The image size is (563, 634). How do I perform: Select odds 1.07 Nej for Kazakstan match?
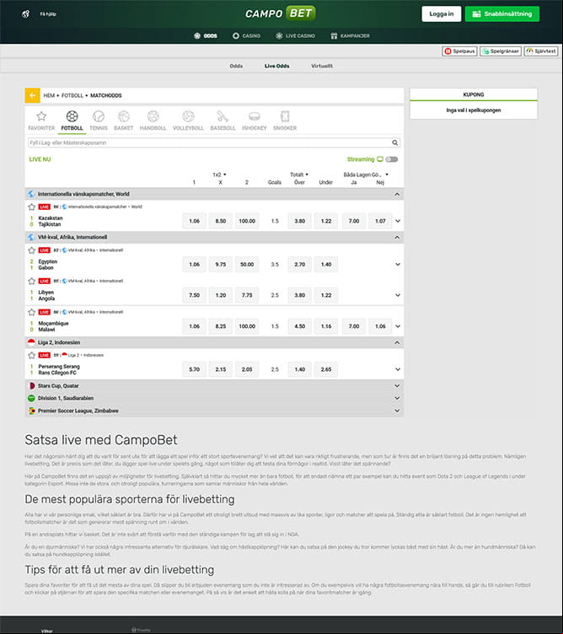(x=380, y=221)
